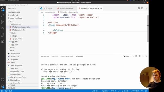Viewport: 164px width, 92px height.
Task: Open the launch profile dropdown next to plus
Action: tap(133, 56)
